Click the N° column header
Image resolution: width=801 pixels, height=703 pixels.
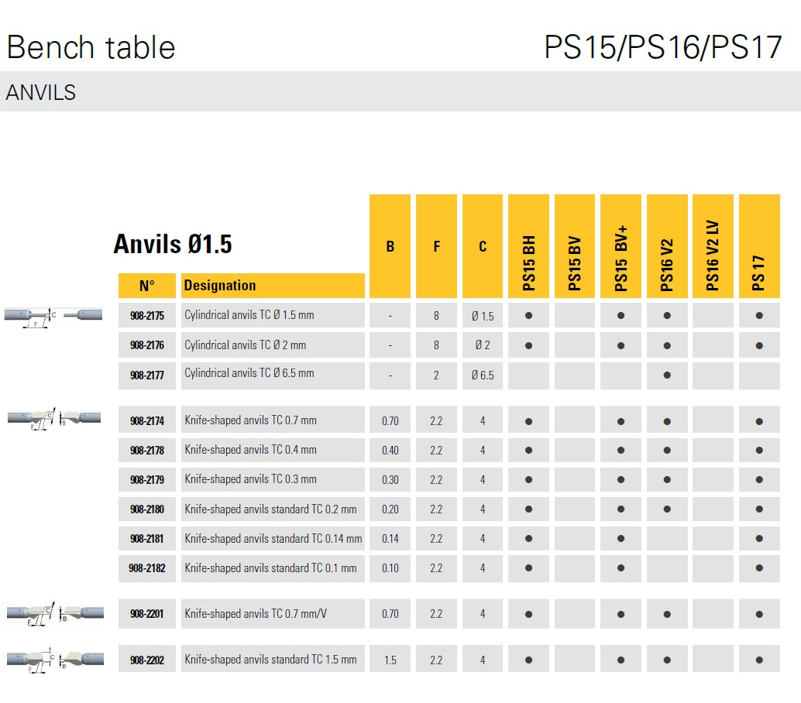147,286
